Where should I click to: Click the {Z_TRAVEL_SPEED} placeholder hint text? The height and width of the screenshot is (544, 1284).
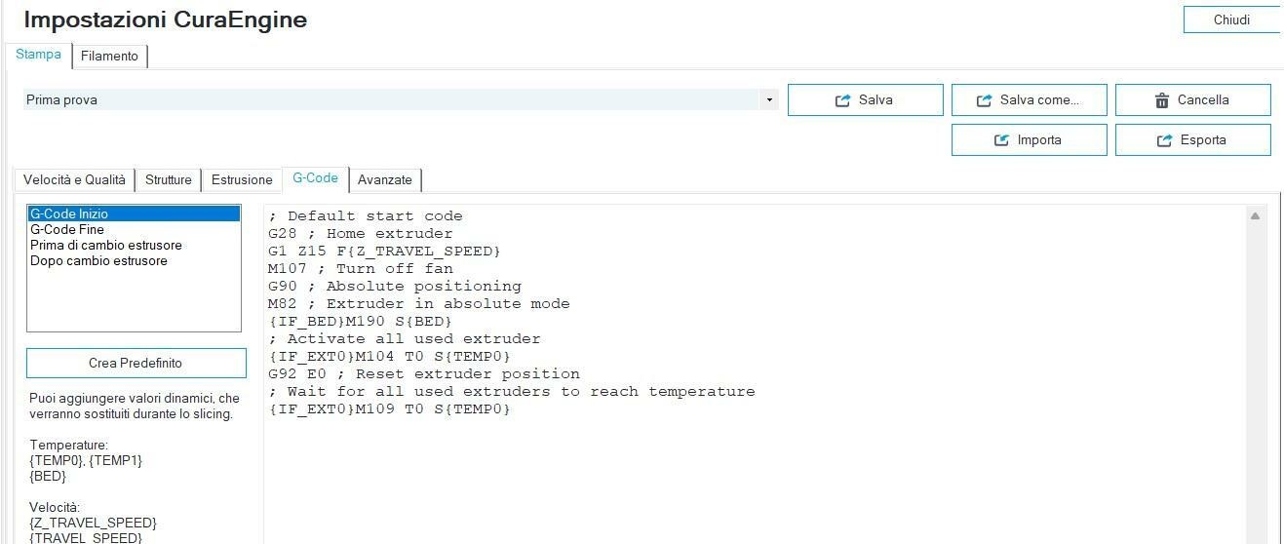click(93, 523)
